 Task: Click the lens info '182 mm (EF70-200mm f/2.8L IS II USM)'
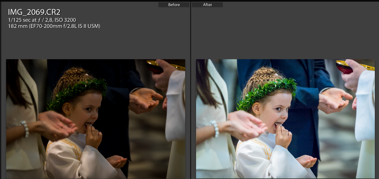(x=54, y=26)
